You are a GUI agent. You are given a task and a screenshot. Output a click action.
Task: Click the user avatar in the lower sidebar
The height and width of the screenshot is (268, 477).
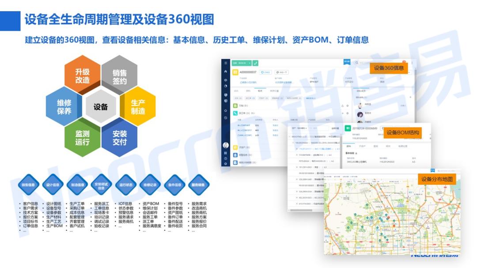click(225, 144)
